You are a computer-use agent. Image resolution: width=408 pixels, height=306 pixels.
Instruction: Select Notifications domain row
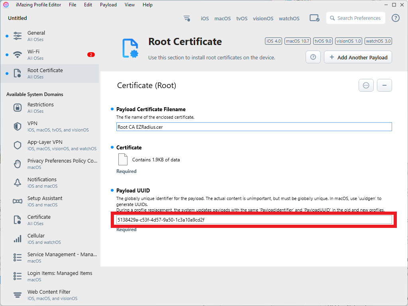[49, 182]
